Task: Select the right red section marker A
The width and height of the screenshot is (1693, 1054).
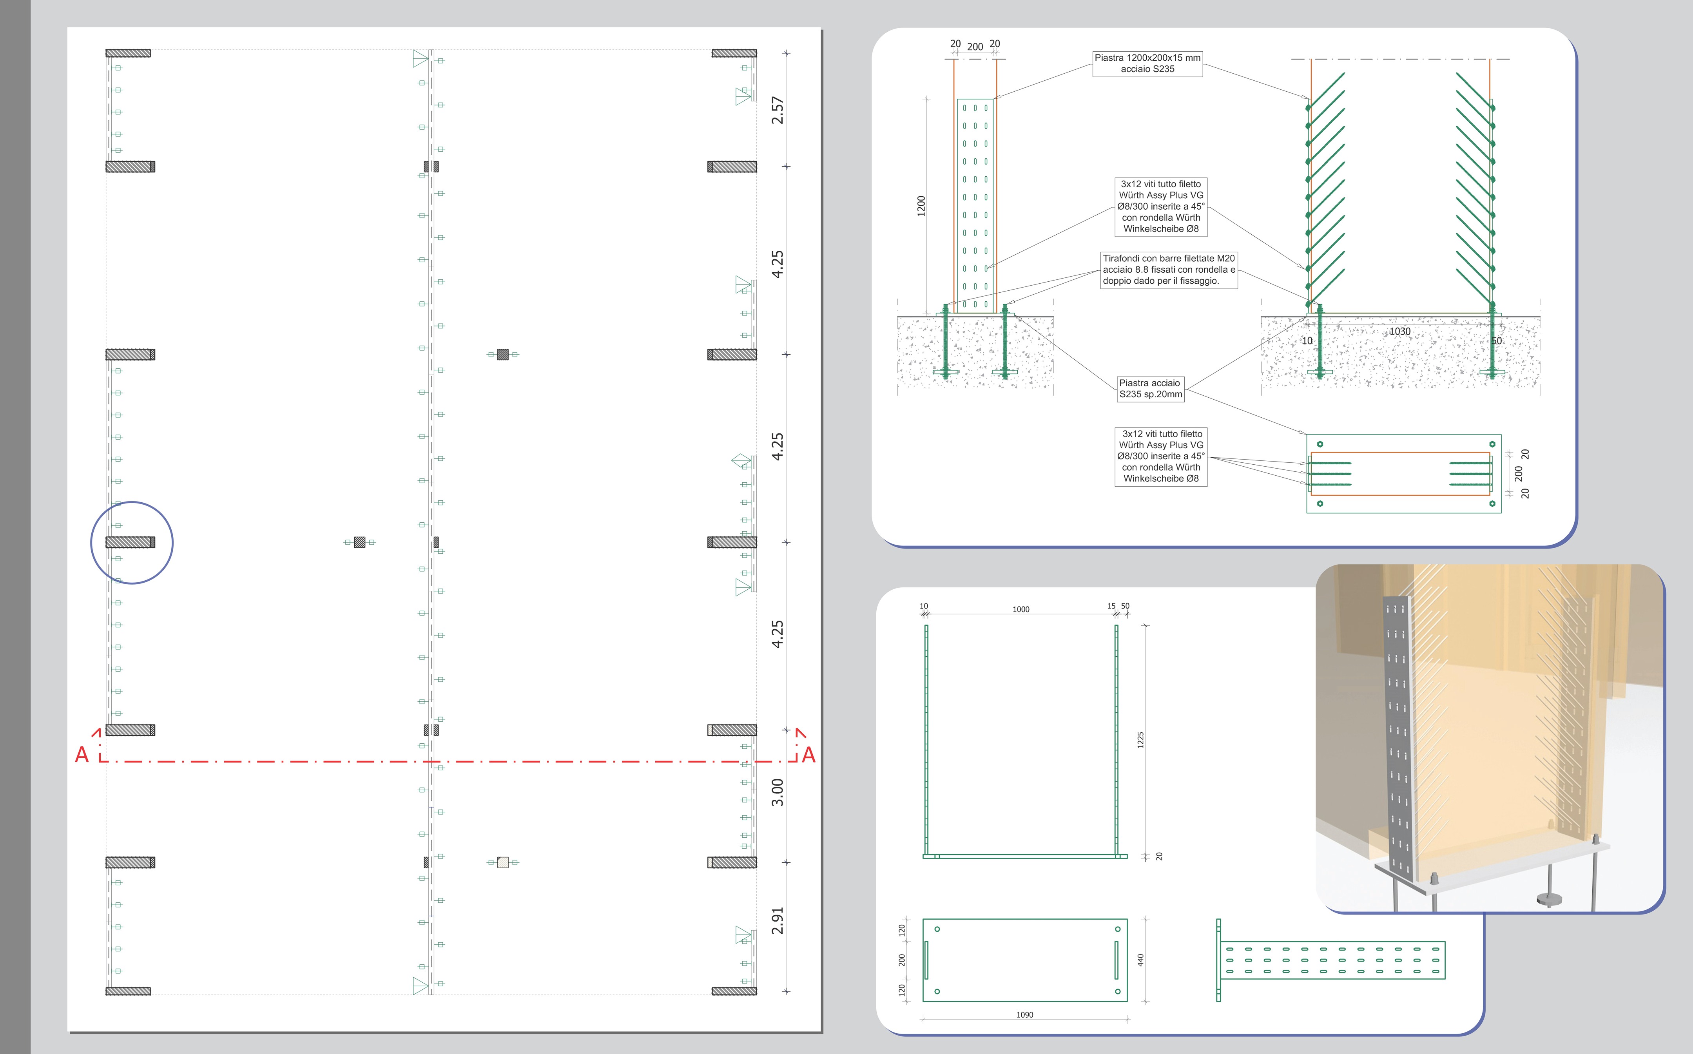Action: (808, 754)
